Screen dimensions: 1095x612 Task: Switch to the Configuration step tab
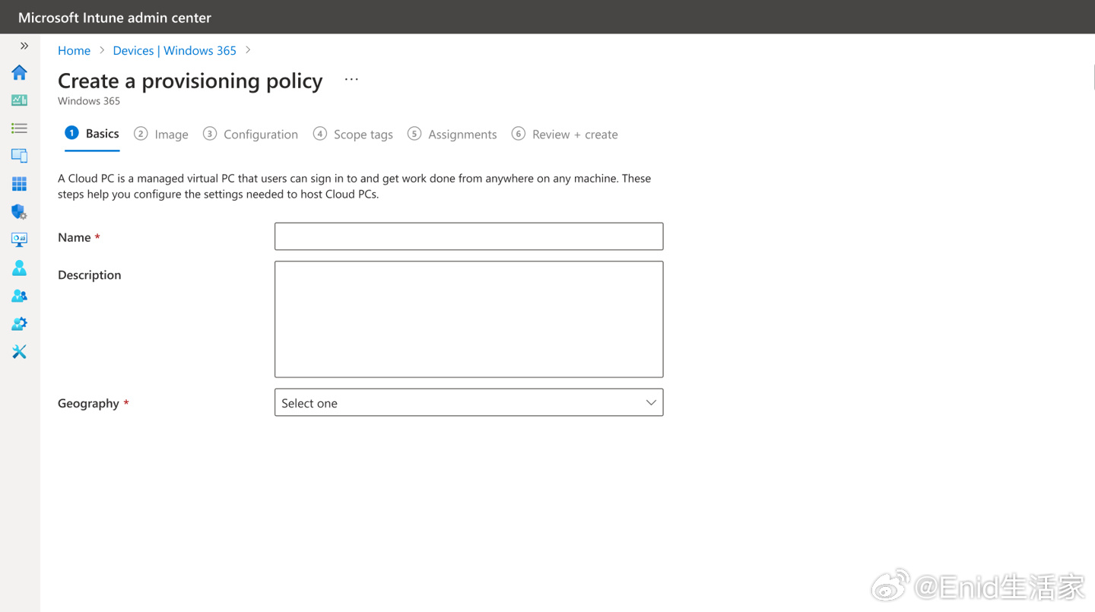(x=250, y=134)
